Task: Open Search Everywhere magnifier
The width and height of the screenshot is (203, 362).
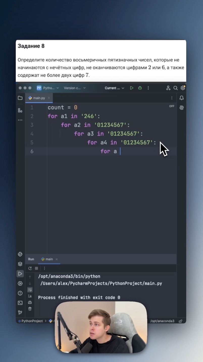Action: (175, 88)
